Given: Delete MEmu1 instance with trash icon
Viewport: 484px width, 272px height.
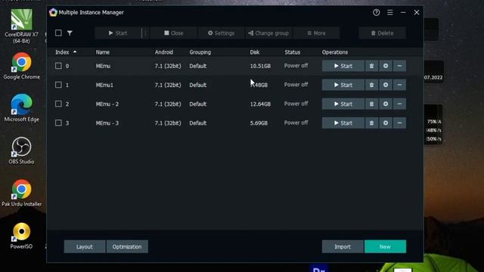Looking at the screenshot, I should [x=371, y=85].
